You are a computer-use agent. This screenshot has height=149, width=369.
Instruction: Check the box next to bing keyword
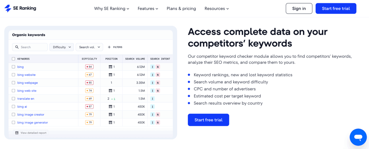pos(13,67)
